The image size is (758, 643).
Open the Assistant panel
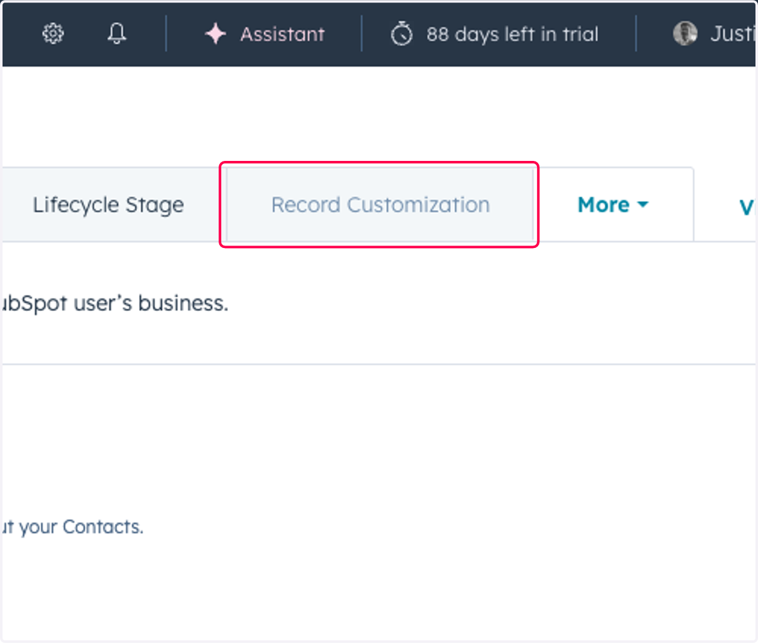[265, 33]
